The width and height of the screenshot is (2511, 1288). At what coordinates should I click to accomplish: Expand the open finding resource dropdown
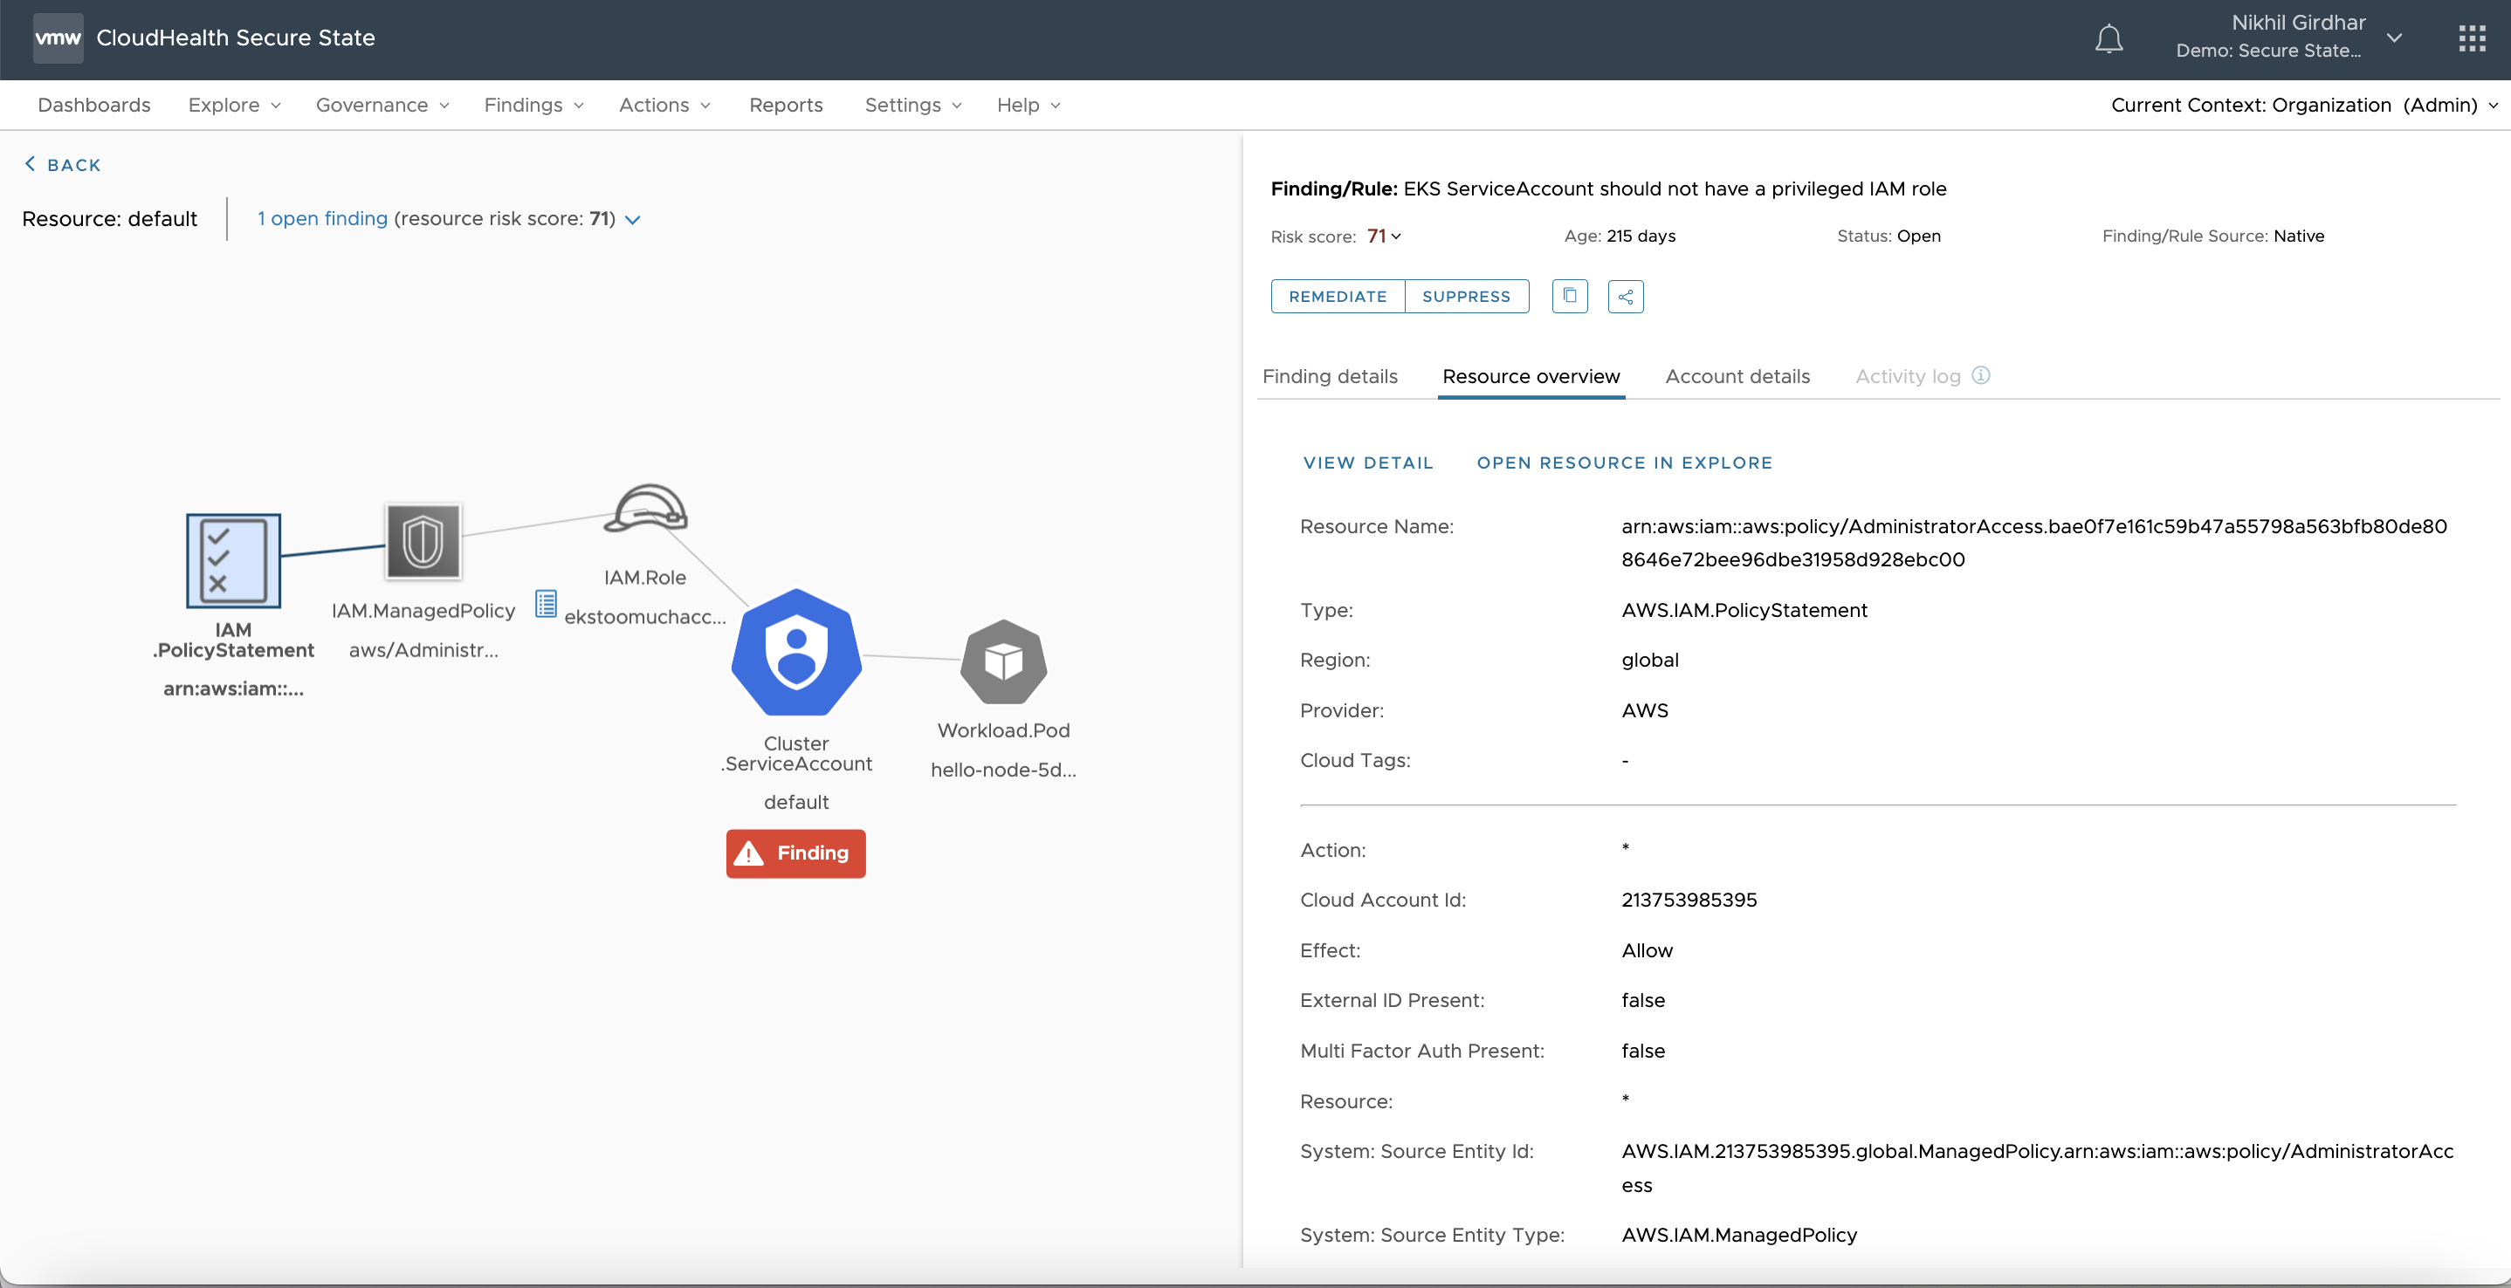click(633, 220)
